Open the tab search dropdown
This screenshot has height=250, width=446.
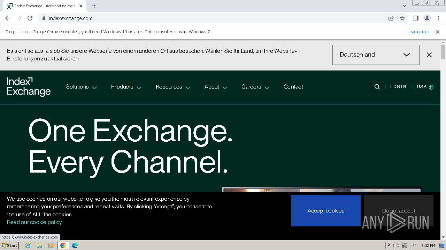(x=404, y=6)
